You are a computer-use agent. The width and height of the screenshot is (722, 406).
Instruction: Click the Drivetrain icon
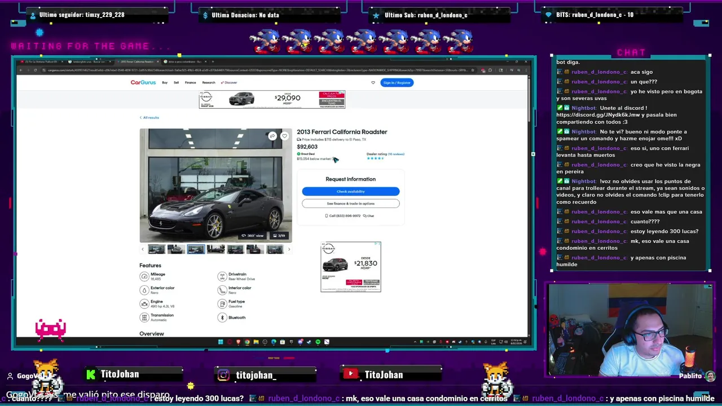(222, 276)
